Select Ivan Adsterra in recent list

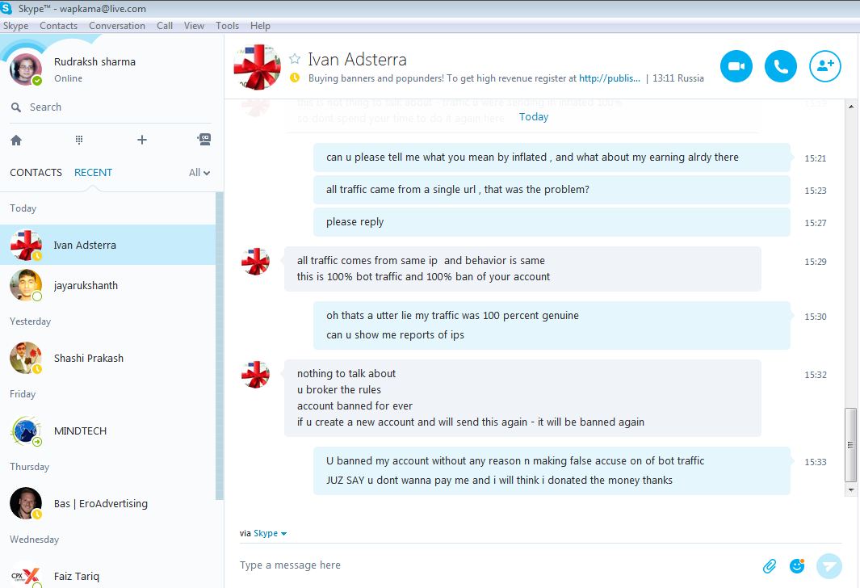(108, 245)
